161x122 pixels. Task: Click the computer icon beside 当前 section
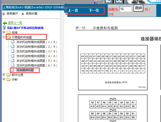(4, 27)
